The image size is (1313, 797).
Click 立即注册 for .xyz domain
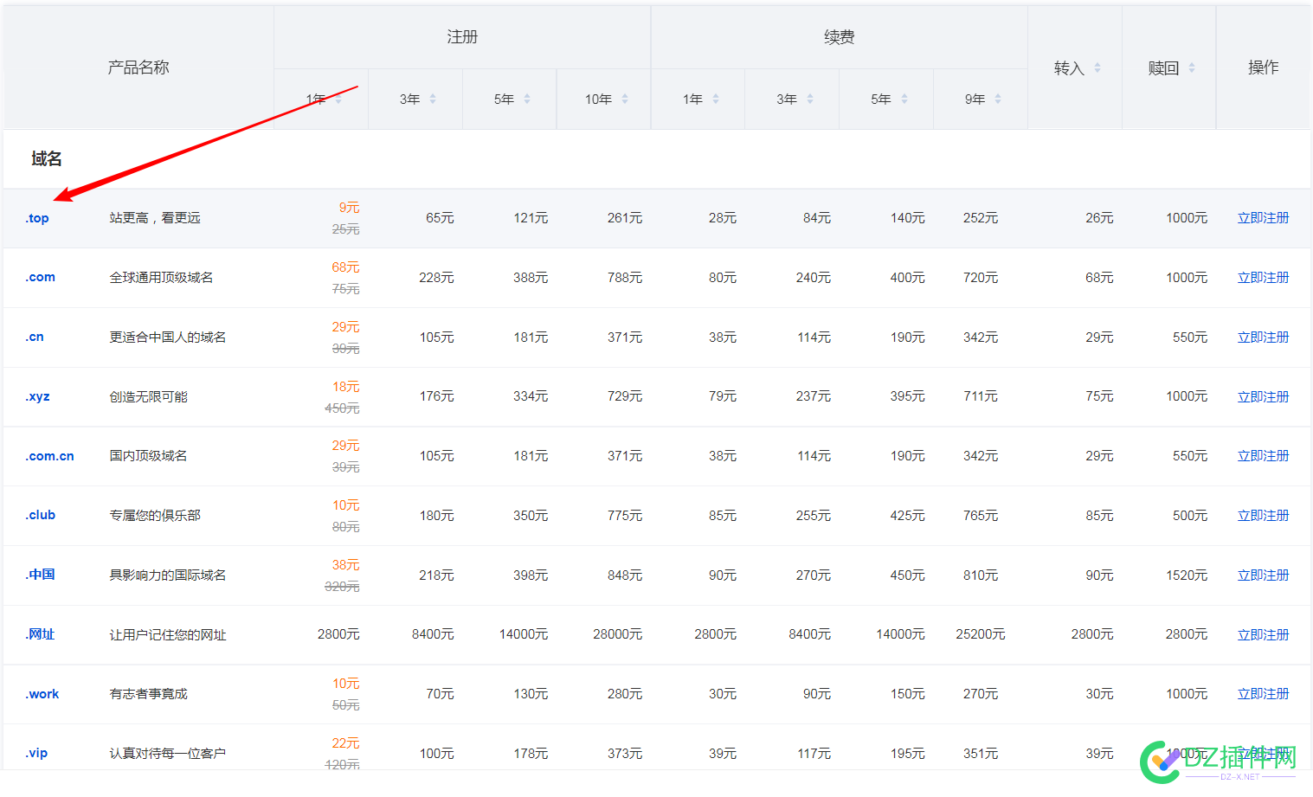tap(1263, 397)
